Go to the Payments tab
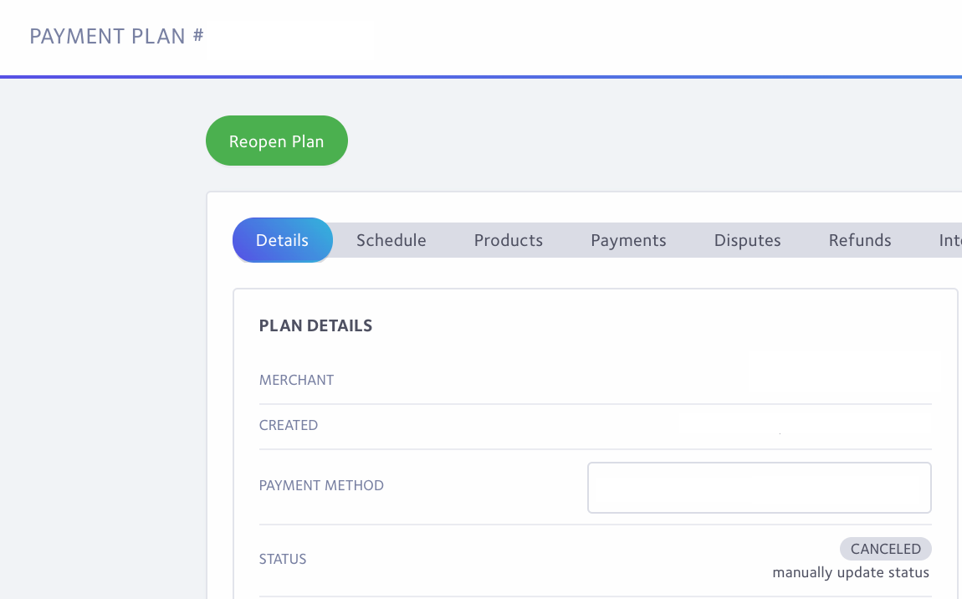Viewport: 962px width, 599px height. coord(628,240)
